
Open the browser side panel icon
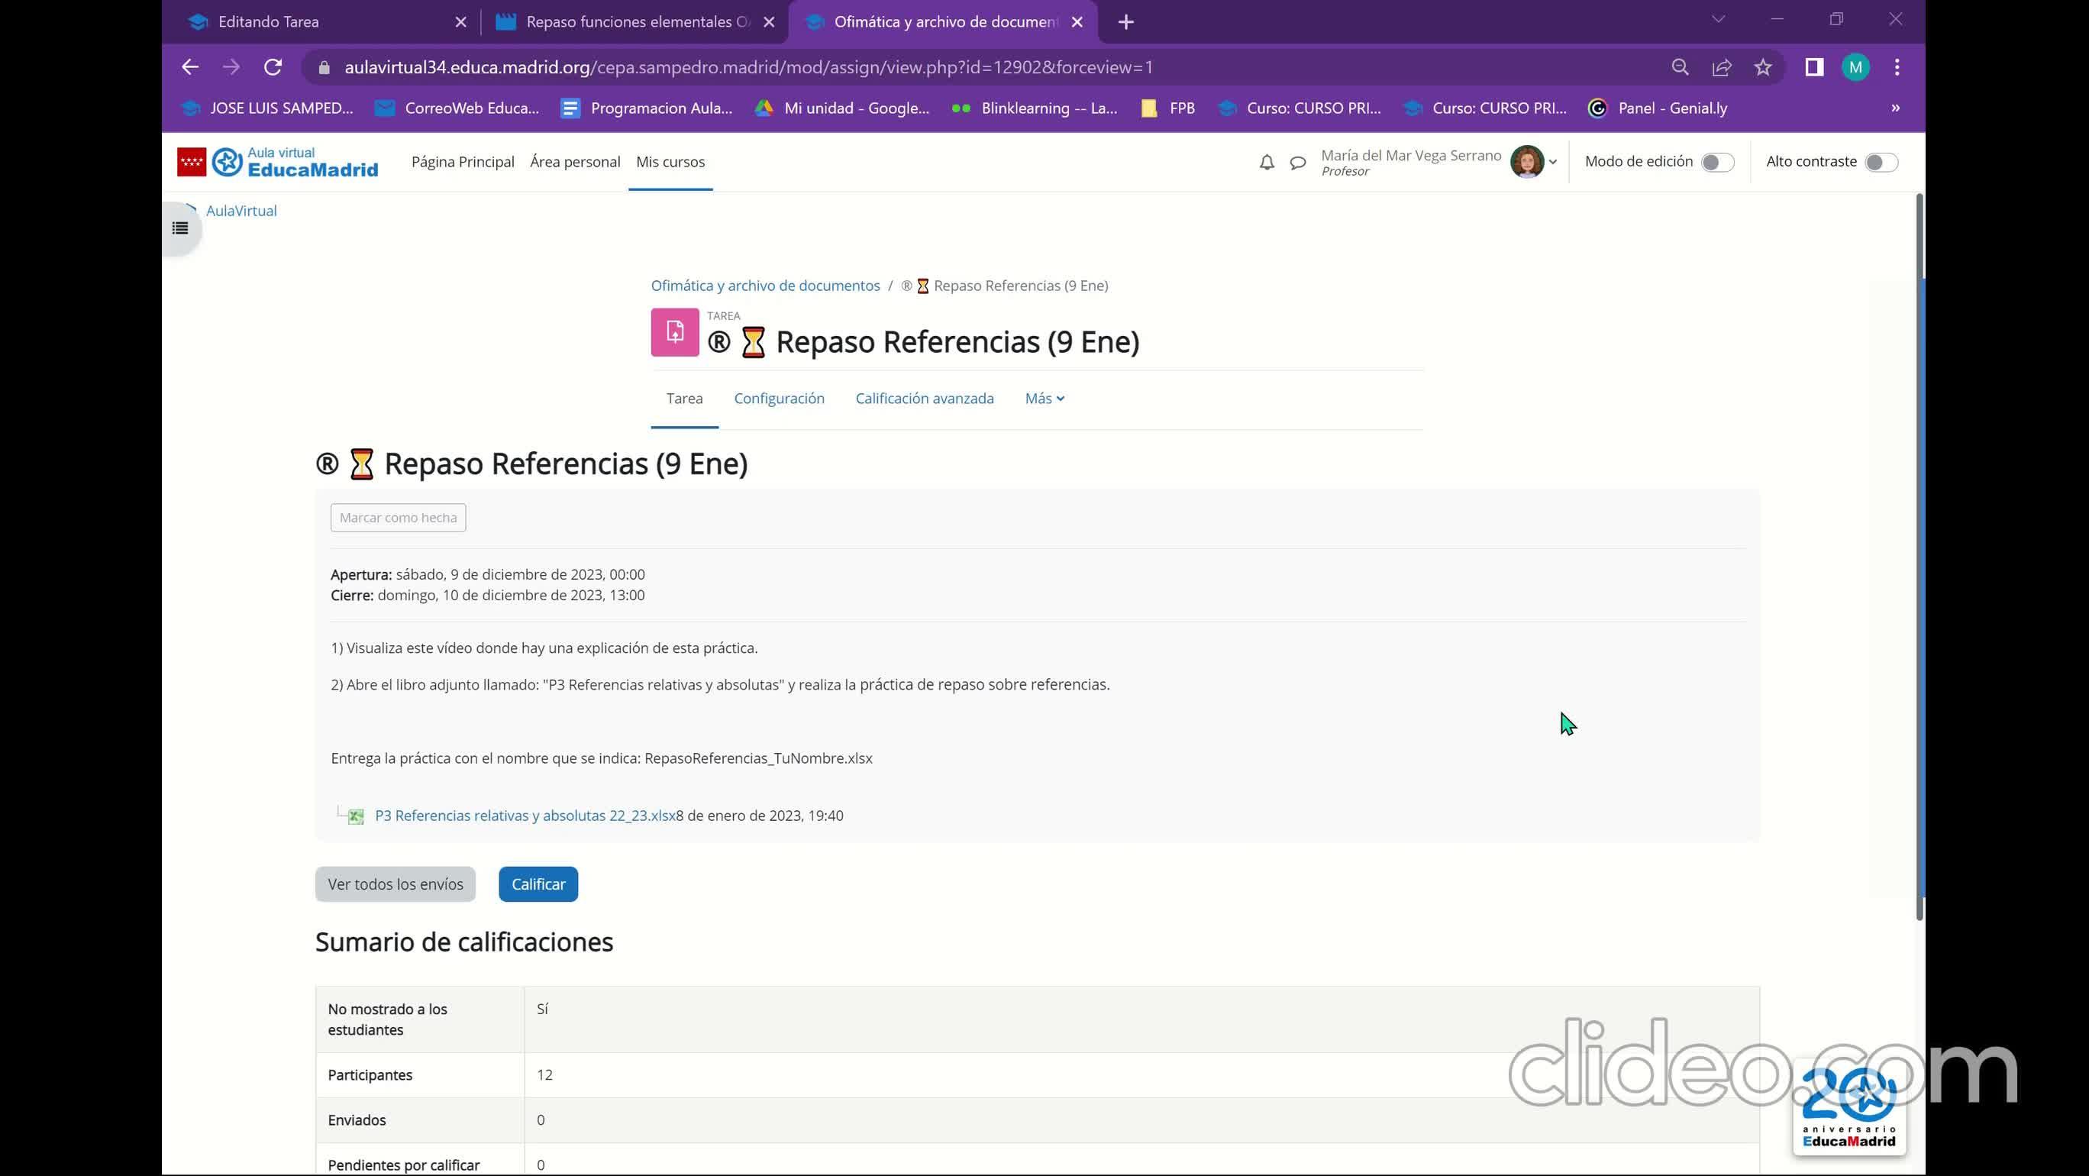[1814, 67]
